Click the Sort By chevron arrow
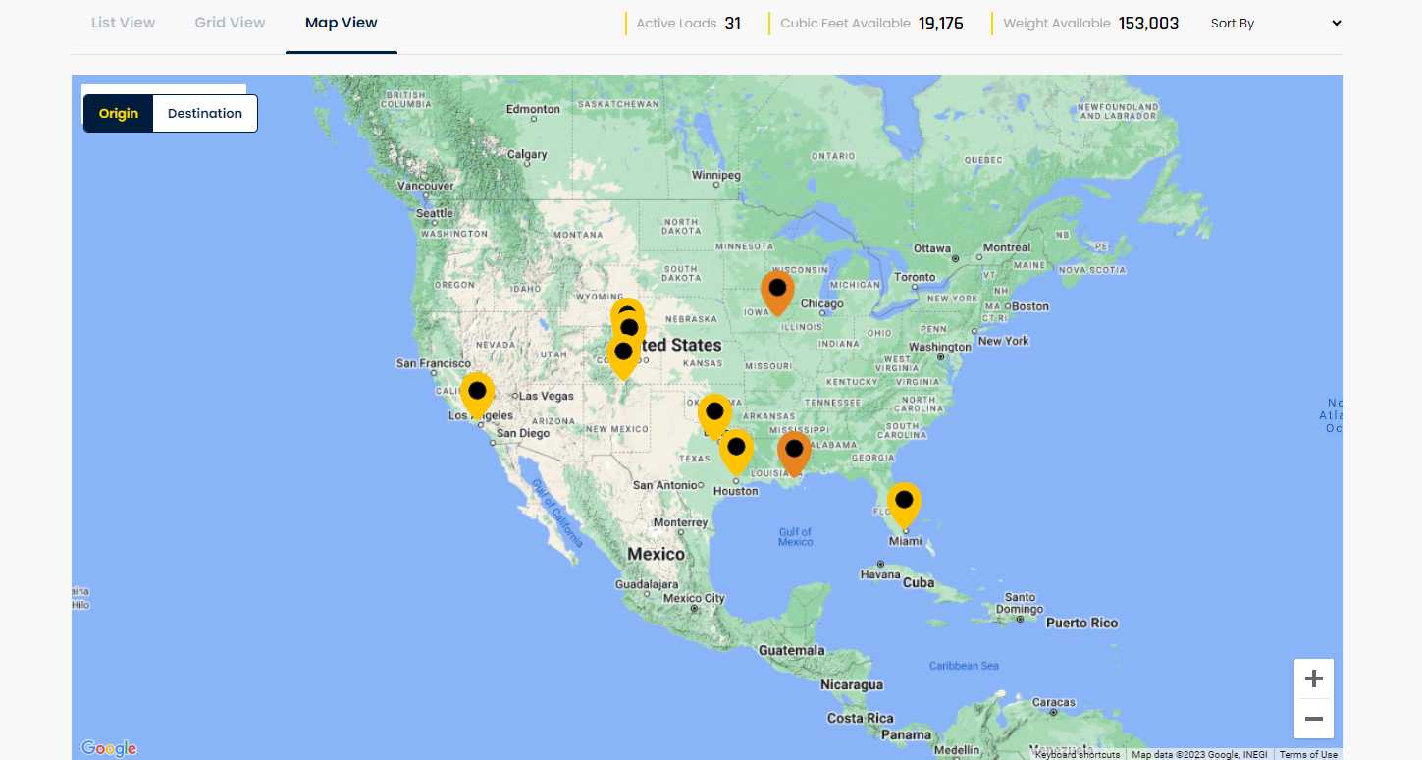Screen dimensions: 1422x760 tap(1337, 24)
